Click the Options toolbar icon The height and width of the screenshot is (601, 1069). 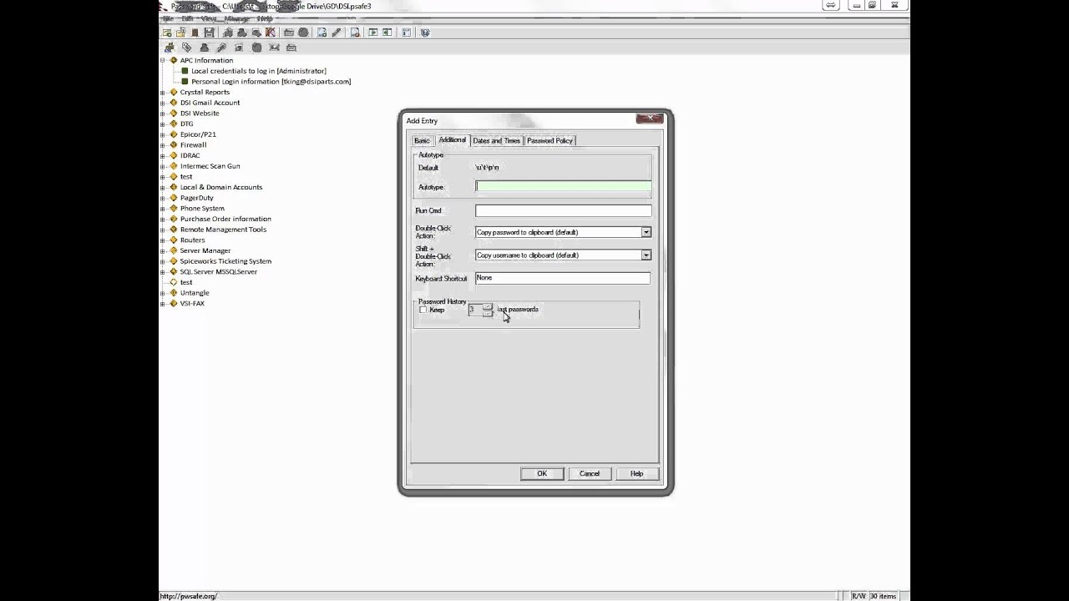(x=407, y=33)
